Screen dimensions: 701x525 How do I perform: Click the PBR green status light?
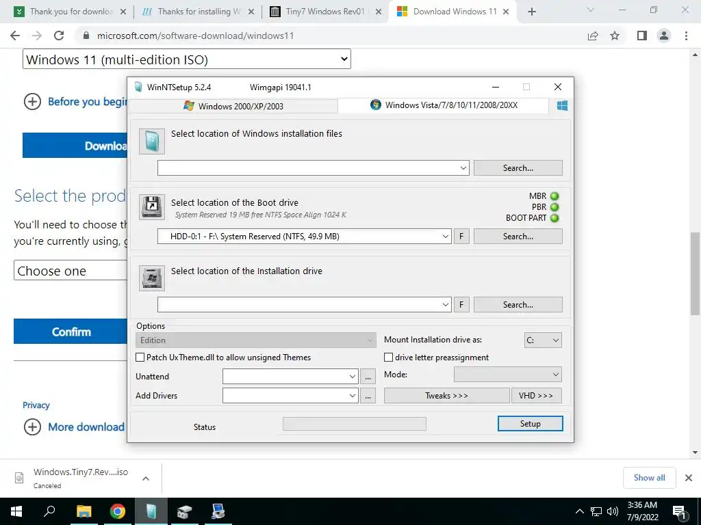[555, 207]
